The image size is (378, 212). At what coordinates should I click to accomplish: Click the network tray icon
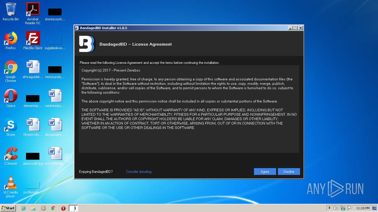tap(343, 208)
